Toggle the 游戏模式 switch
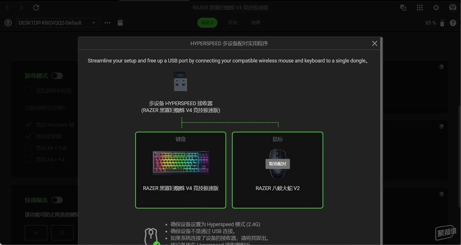This screenshot has height=245, width=461. (57, 76)
